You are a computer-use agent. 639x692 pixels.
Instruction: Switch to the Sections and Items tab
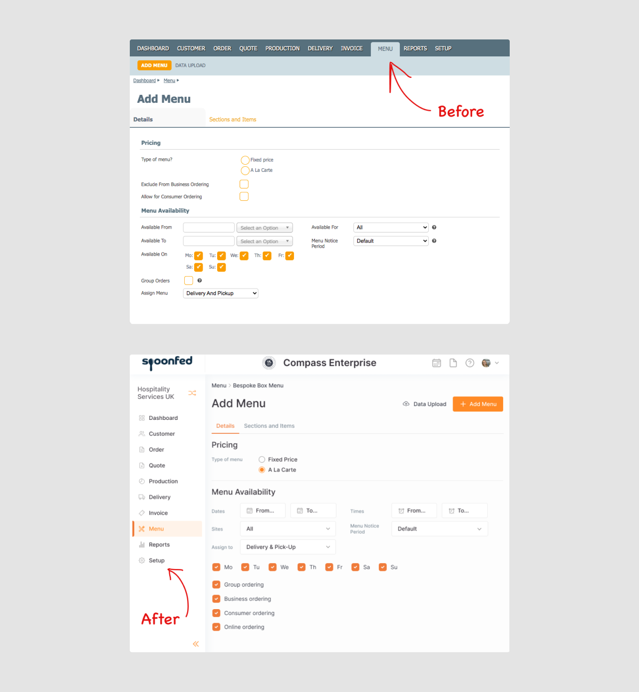click(x=269, y=426)
